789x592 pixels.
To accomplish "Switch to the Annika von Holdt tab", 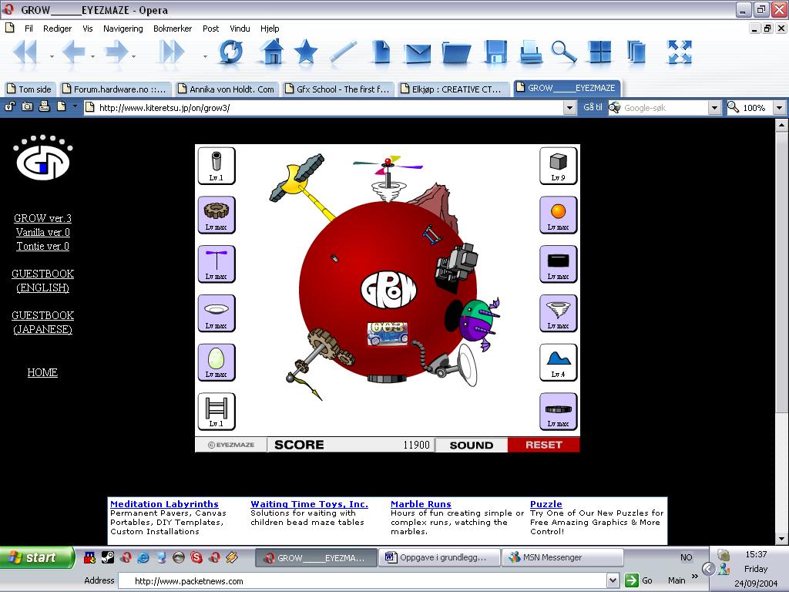I will click(228, 89).
